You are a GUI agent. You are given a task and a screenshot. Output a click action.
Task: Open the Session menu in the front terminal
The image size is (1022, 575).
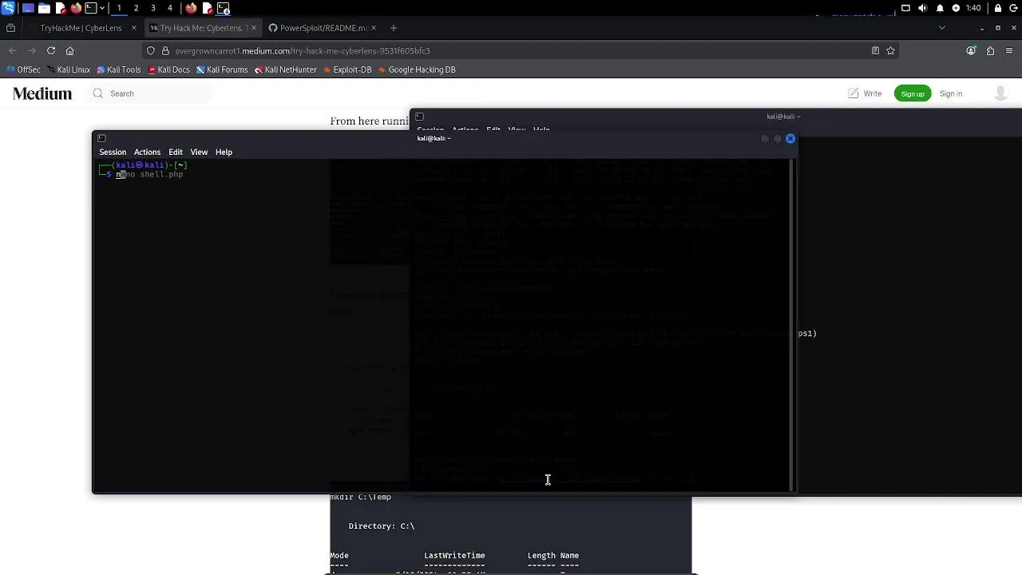tap(113, 152)
